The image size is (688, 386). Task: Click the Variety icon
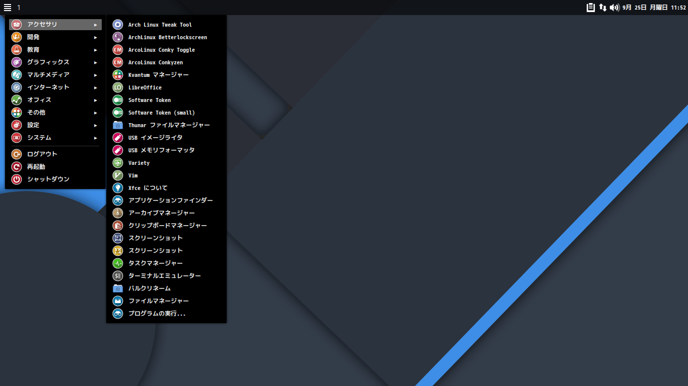tap(117, 163)
